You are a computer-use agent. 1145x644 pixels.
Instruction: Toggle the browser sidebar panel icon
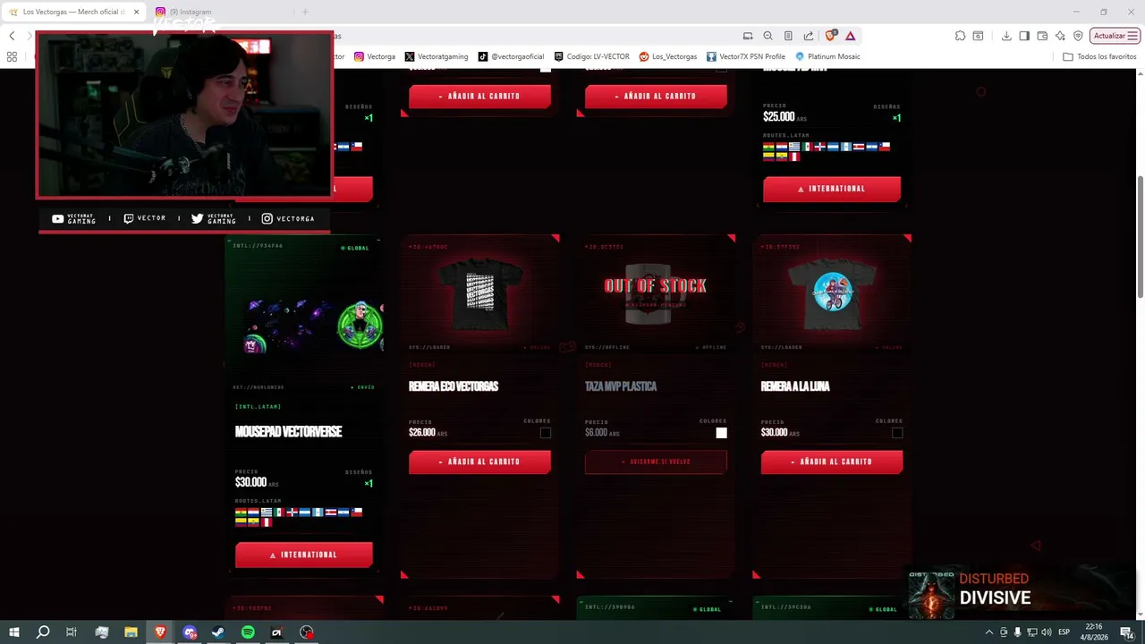click(1024, 36)
